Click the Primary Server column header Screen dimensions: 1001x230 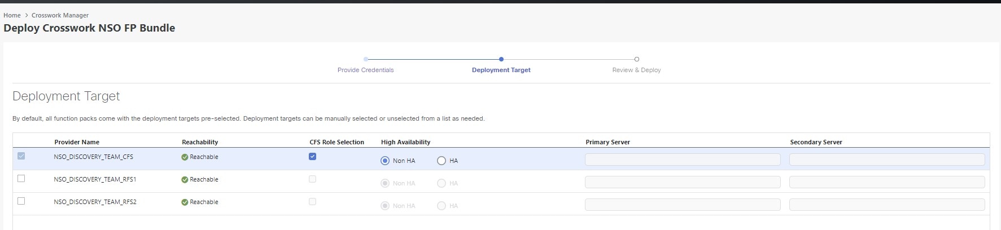click(607, 142)
